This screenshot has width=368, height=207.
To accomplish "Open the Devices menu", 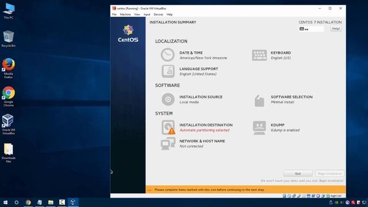I will pyautogui.click(x=159, y=14).
